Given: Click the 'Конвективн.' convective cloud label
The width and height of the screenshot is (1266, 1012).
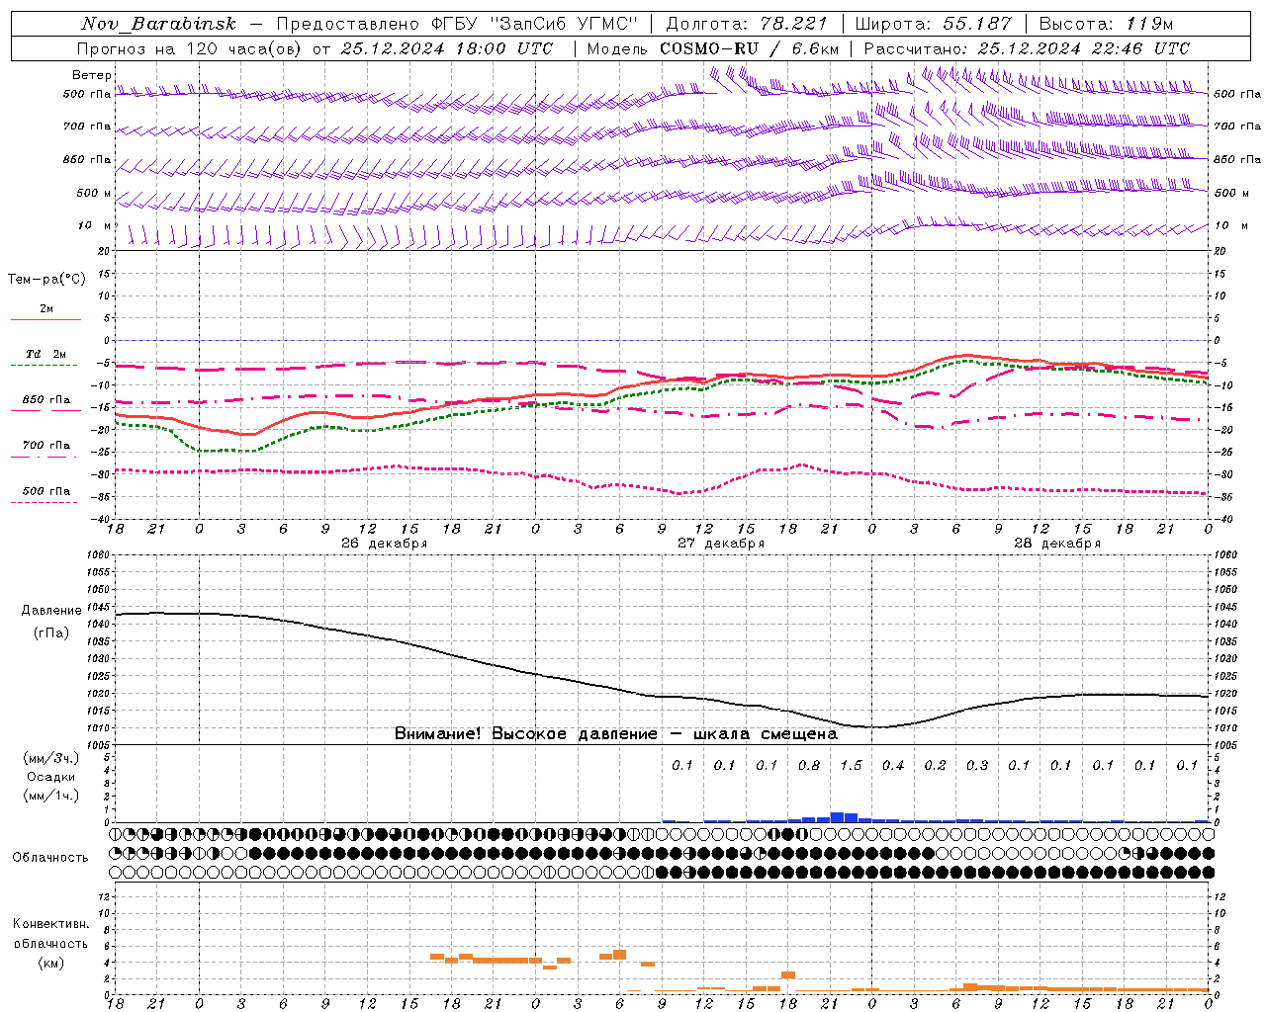Looking at the screenshot, I should (50, 924).
